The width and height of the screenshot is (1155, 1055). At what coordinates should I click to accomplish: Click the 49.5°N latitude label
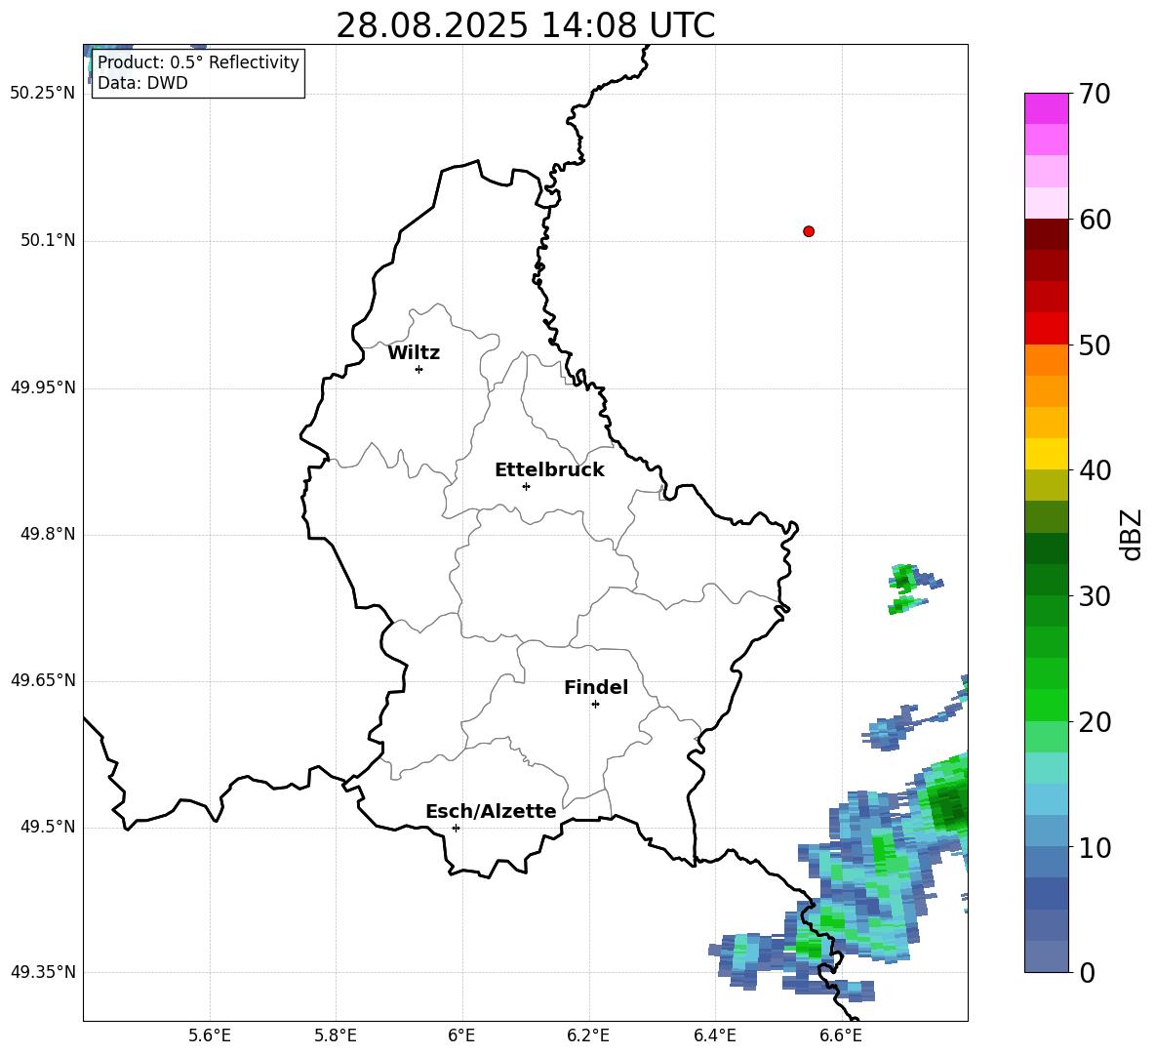[x=48, y=827]
